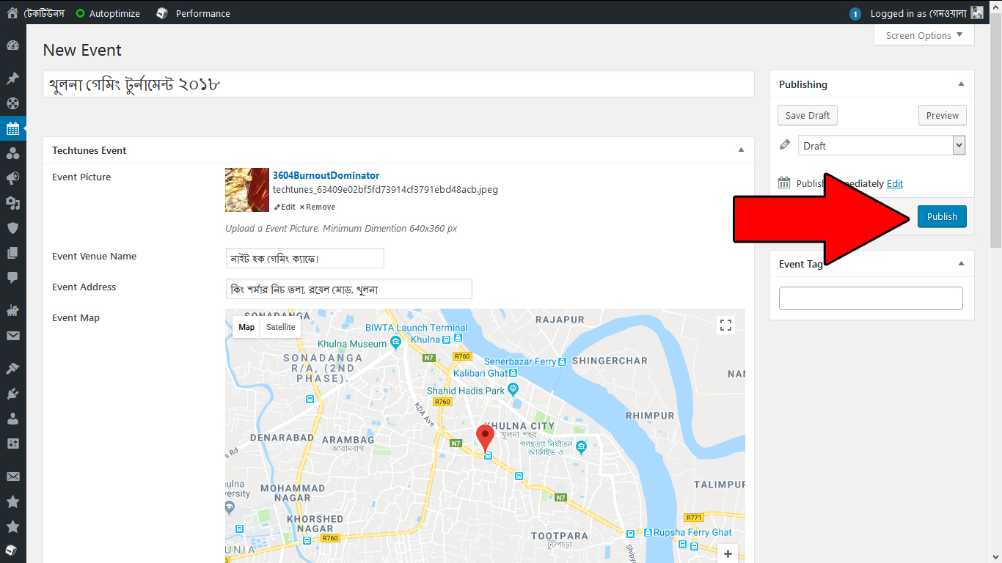The width and height of the screenshot is (1002, 563).
Task: Open the Performance menu in admin bar
Action: point(193,13)
